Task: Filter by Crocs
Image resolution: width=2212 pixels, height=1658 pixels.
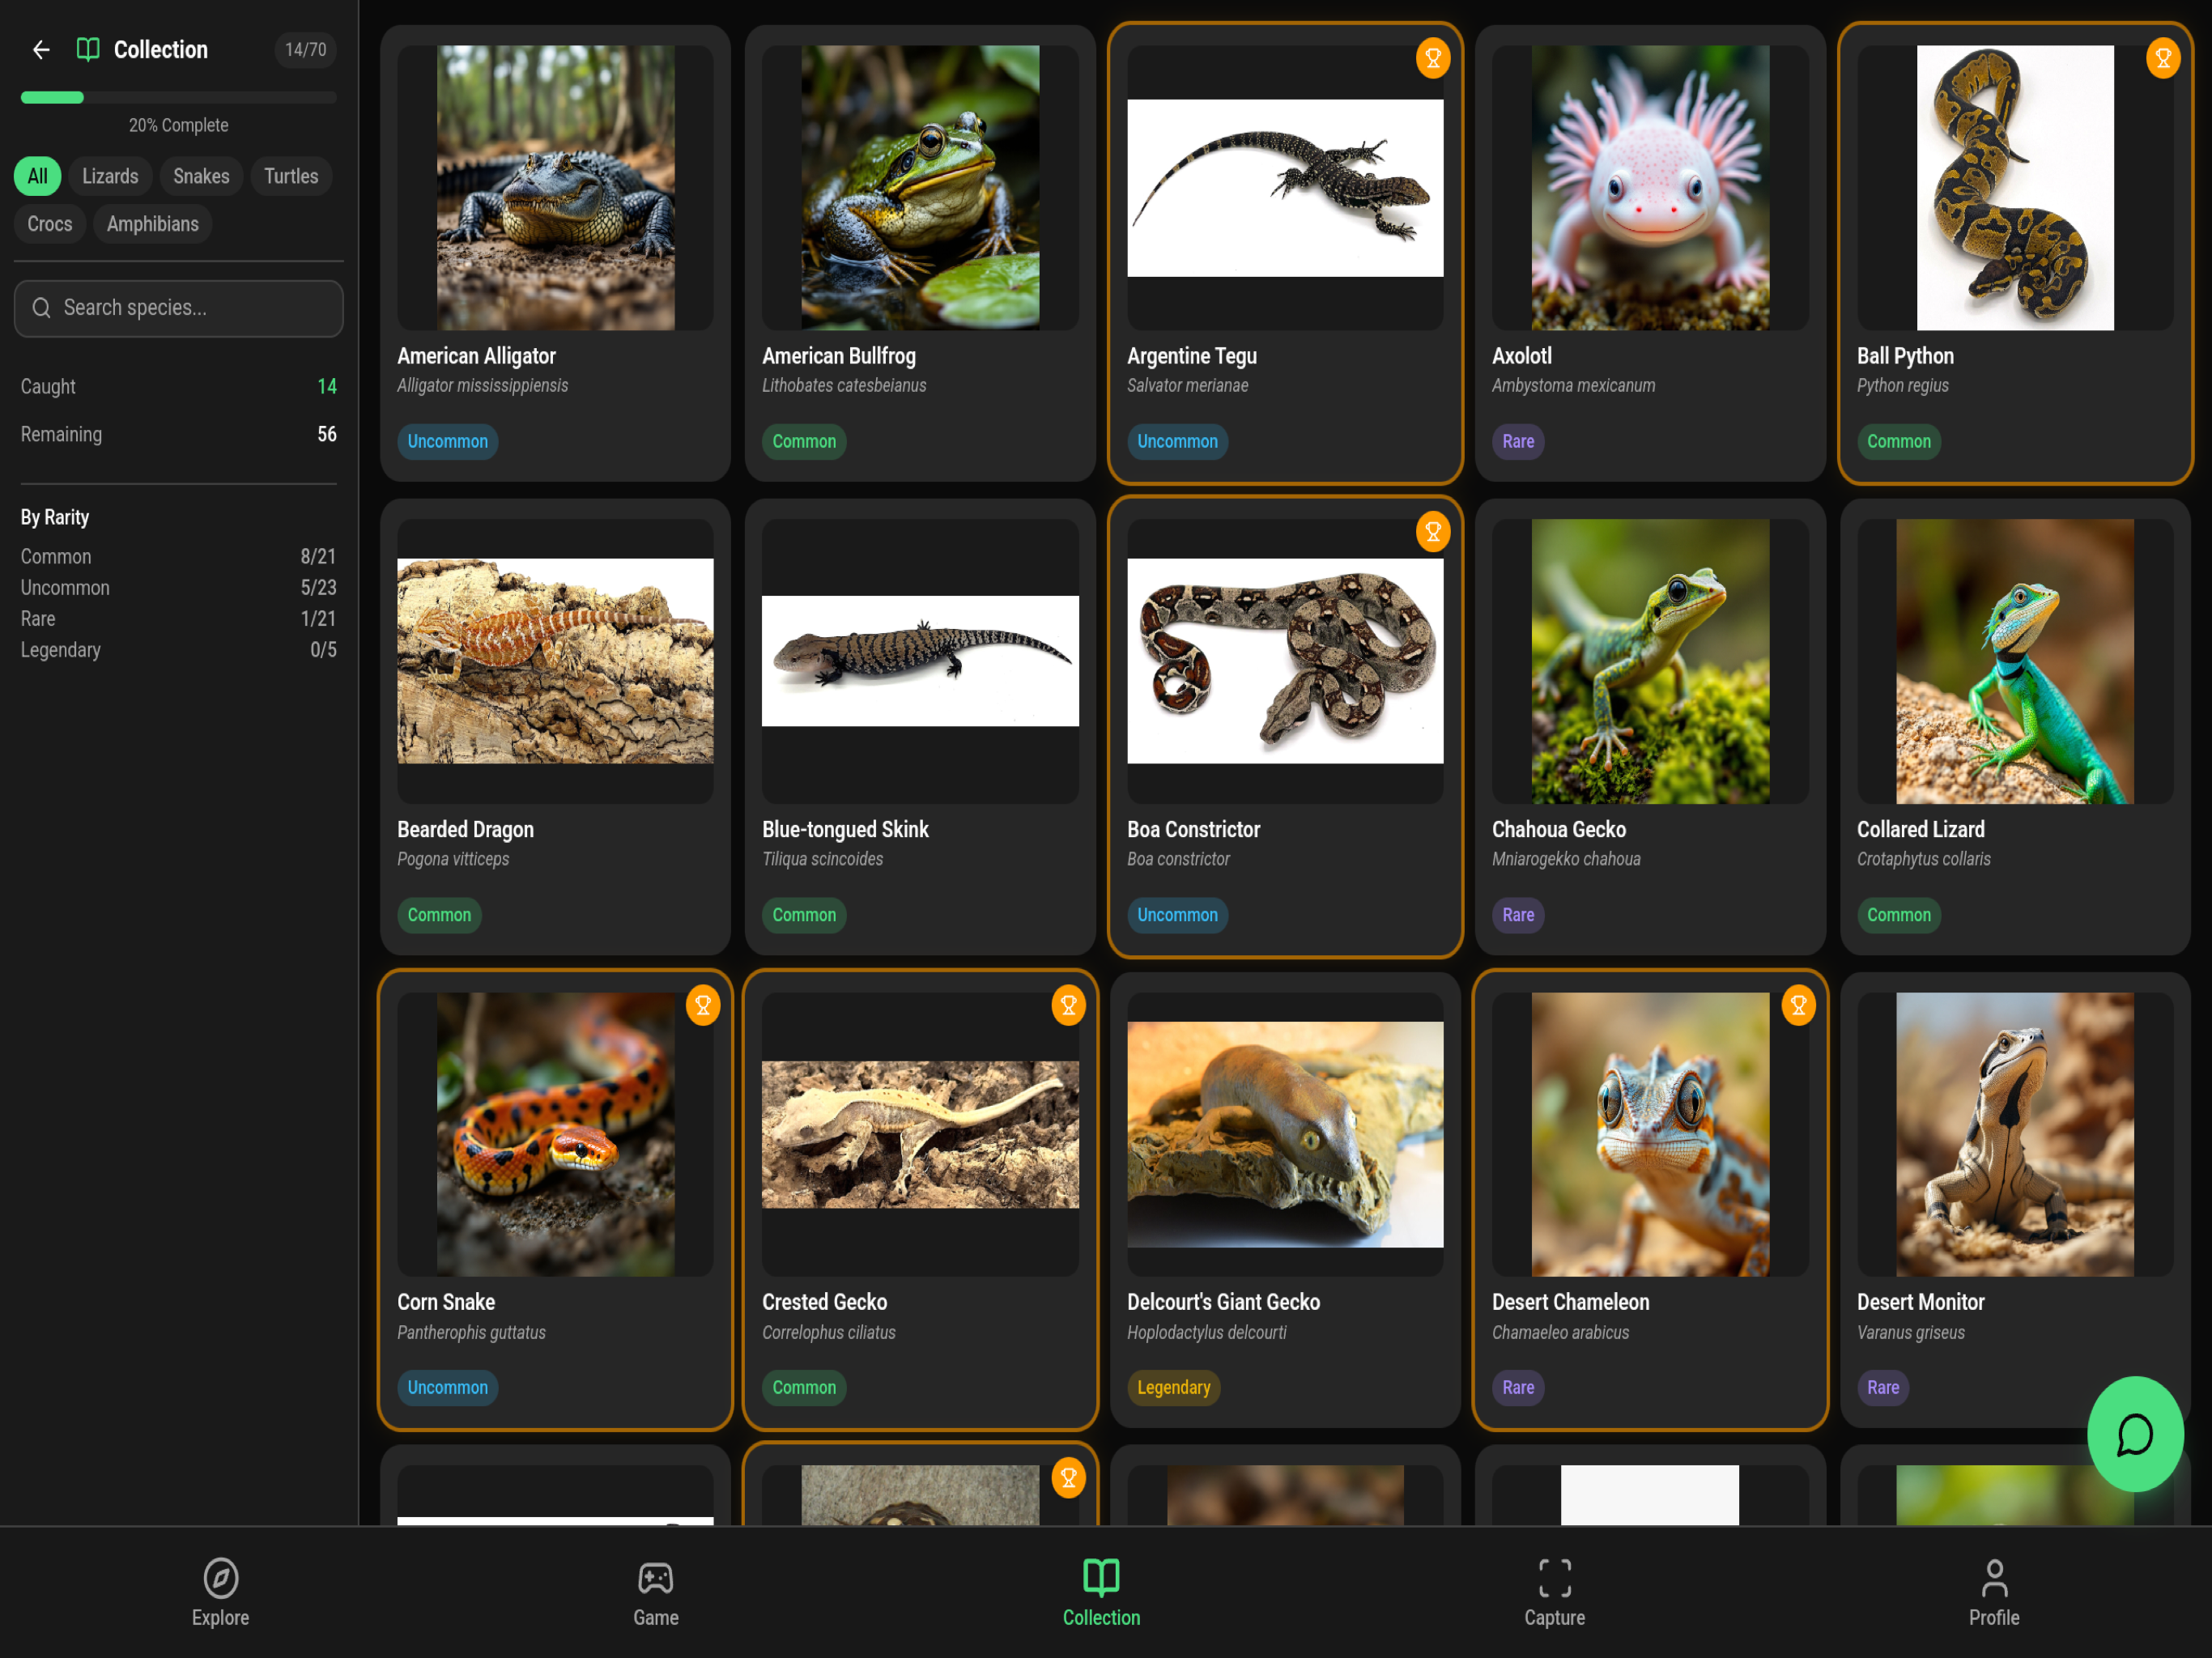Action: 50,224
